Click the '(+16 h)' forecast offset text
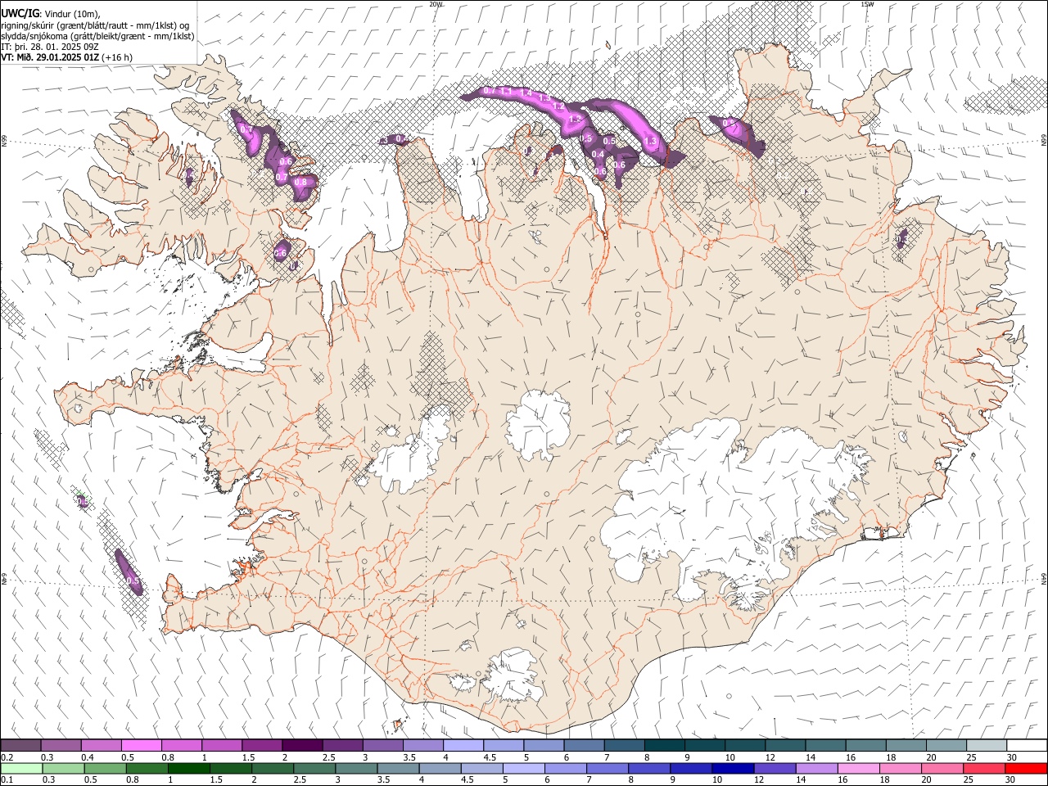Screen dimensions: 1048x786 coord(118,57)
